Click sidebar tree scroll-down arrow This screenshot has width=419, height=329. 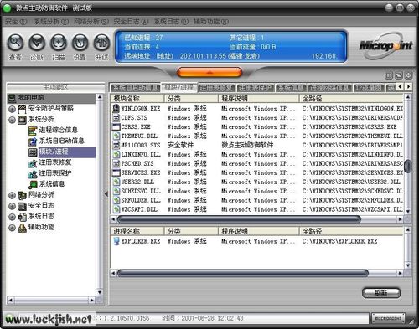click(x=100, y=292)
